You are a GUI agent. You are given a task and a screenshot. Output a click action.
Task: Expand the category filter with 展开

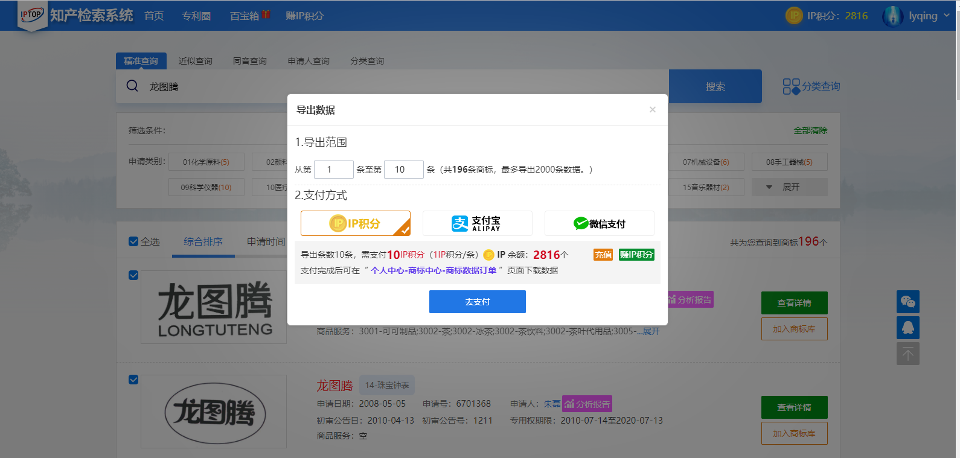pyautogui.click(x=790, y=187)
